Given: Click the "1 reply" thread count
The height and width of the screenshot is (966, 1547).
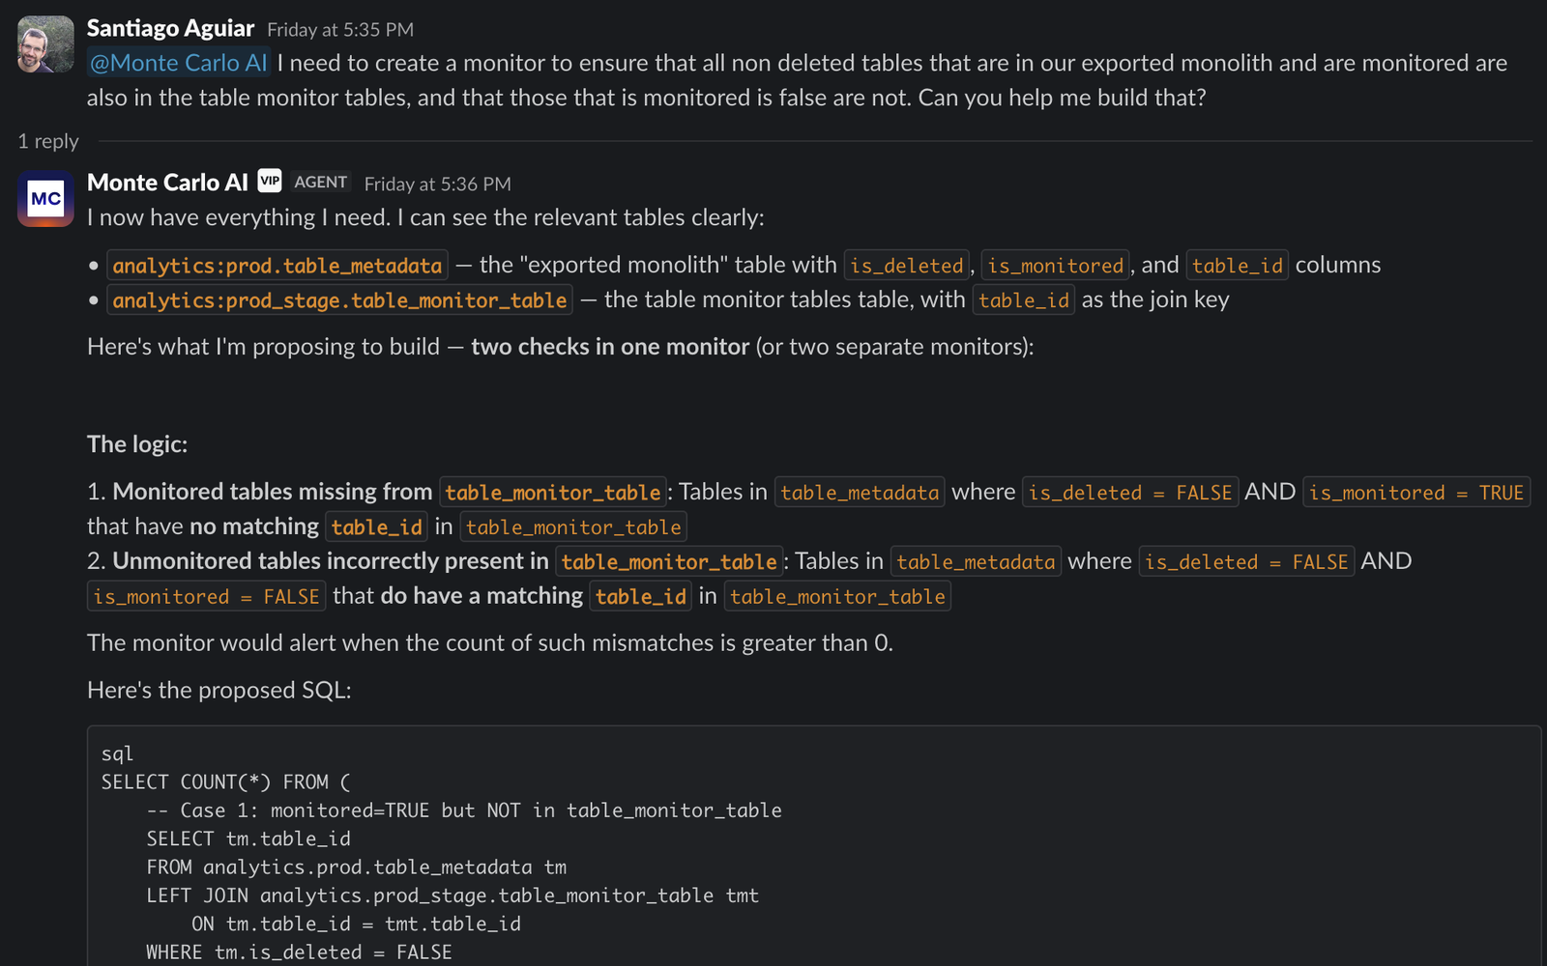Looking at the screenshot, I should click(x=48, y=141).
